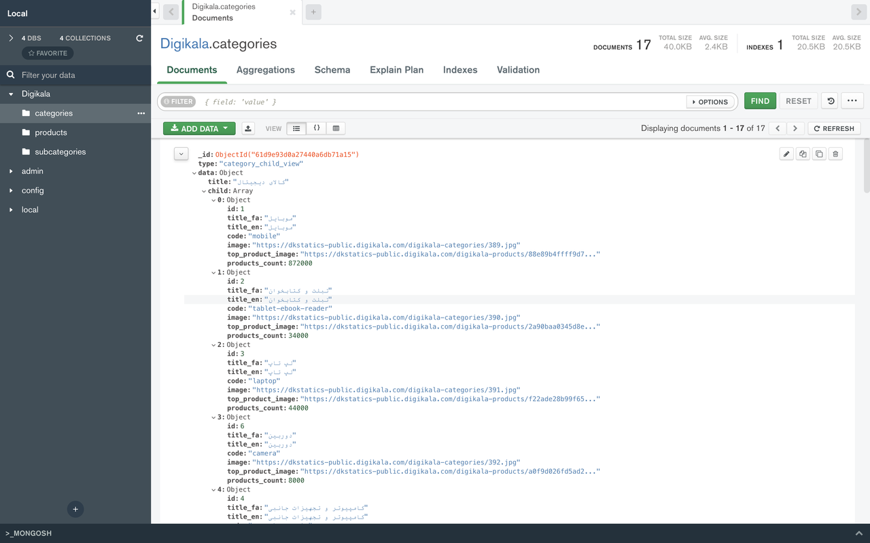The width and height of the screenshot is (870, 543).
Task: Open the Explain Plan tab
Action: [x=397, y=70]
